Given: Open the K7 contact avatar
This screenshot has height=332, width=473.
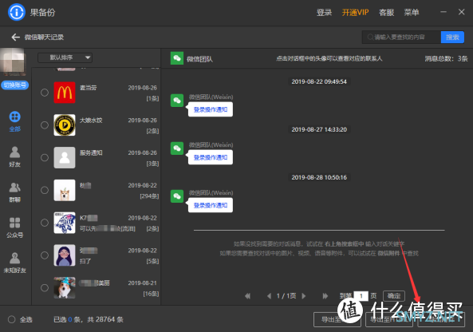Looking at the screenshot, I should point(65,223).
